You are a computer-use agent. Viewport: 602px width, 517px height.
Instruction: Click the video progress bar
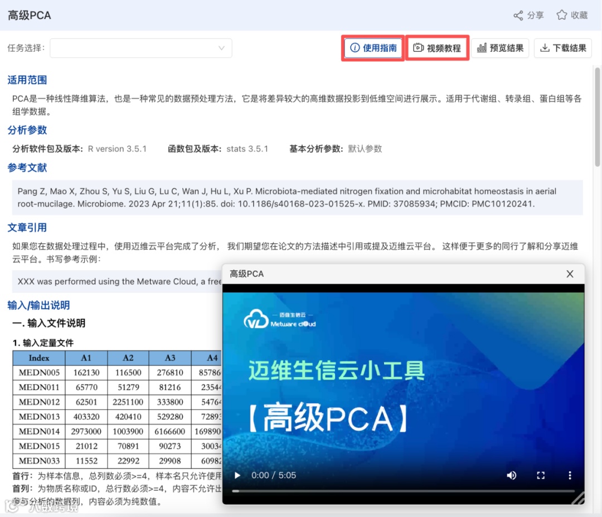[403, 491]
